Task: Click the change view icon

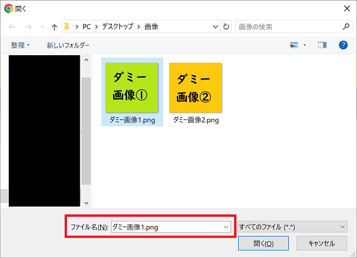Action: [295, 45]
